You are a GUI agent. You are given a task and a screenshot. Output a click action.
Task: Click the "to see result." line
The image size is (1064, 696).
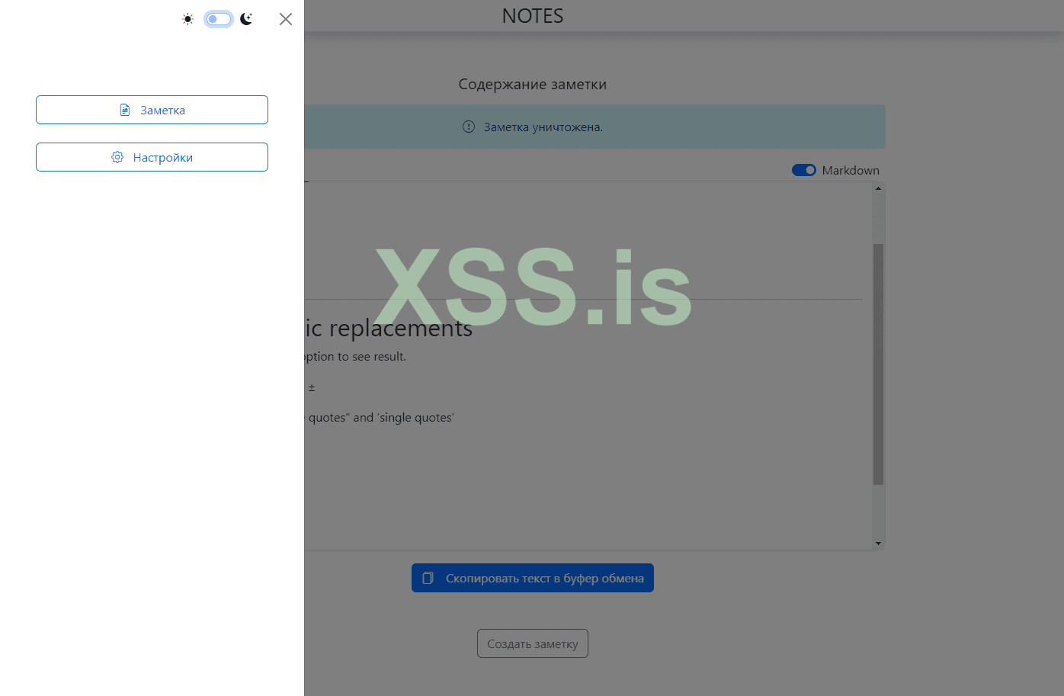coord(372,357)
